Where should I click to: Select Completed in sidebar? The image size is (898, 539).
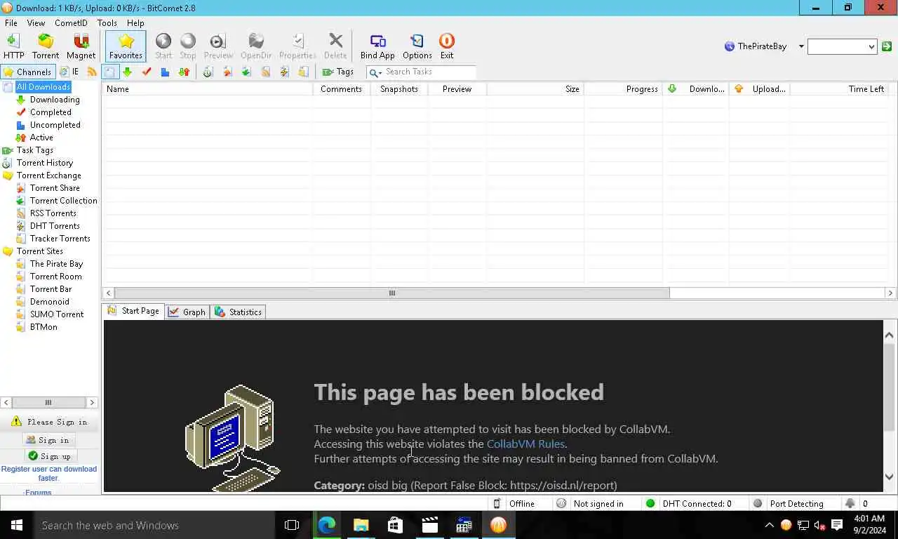(51, 112)
